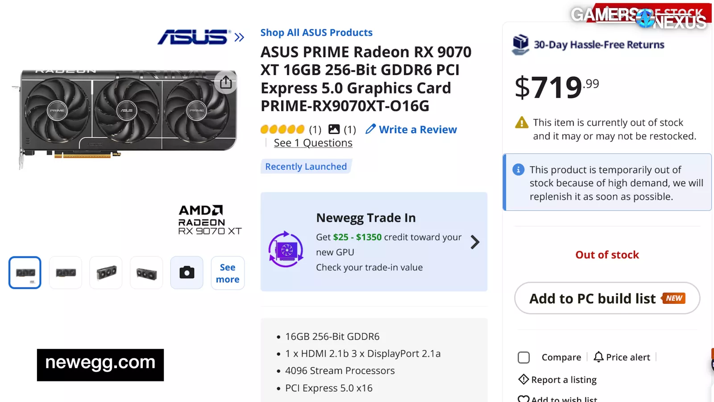This screenshot has width=714, height=402.
Task: Open Shop All ASUS Products link
Action: pos(316,33)
